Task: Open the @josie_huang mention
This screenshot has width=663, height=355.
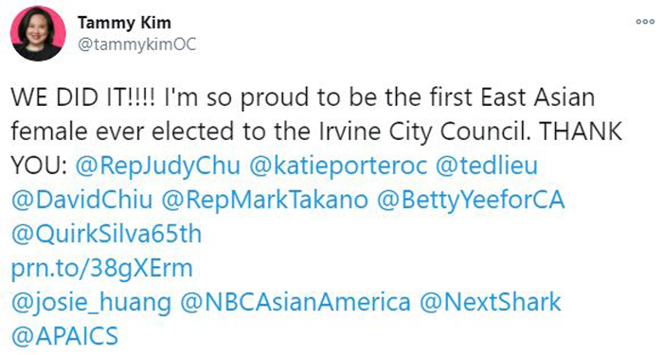Action: point(91,303)
